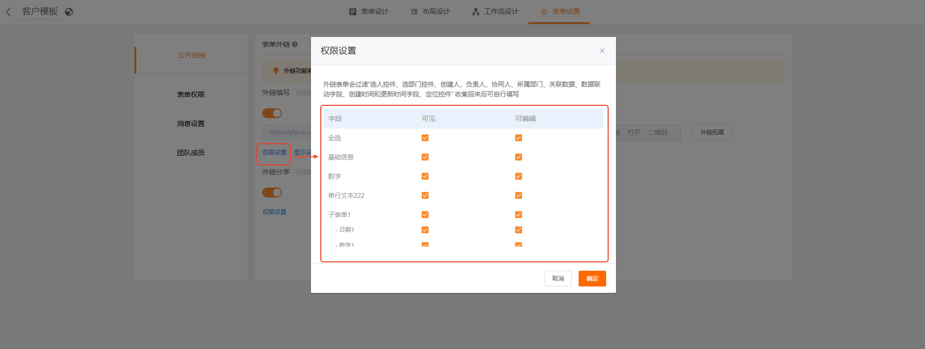Toggle 基础信息 visible checkbox
The image size is (925, 349).
[425, 157]
